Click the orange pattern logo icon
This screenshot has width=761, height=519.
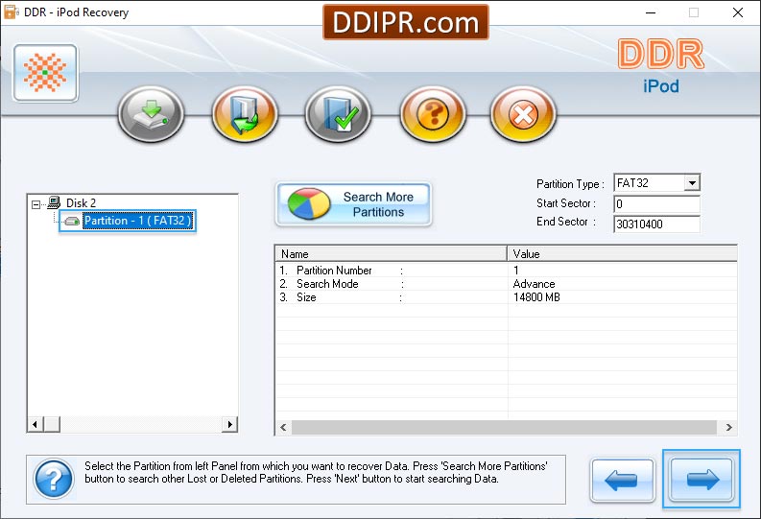(46, 73)
